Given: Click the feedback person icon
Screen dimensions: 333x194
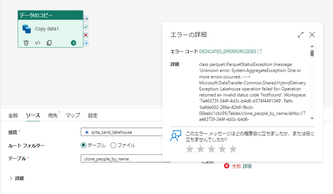Looking at the screenshot, I should [176, 136].
